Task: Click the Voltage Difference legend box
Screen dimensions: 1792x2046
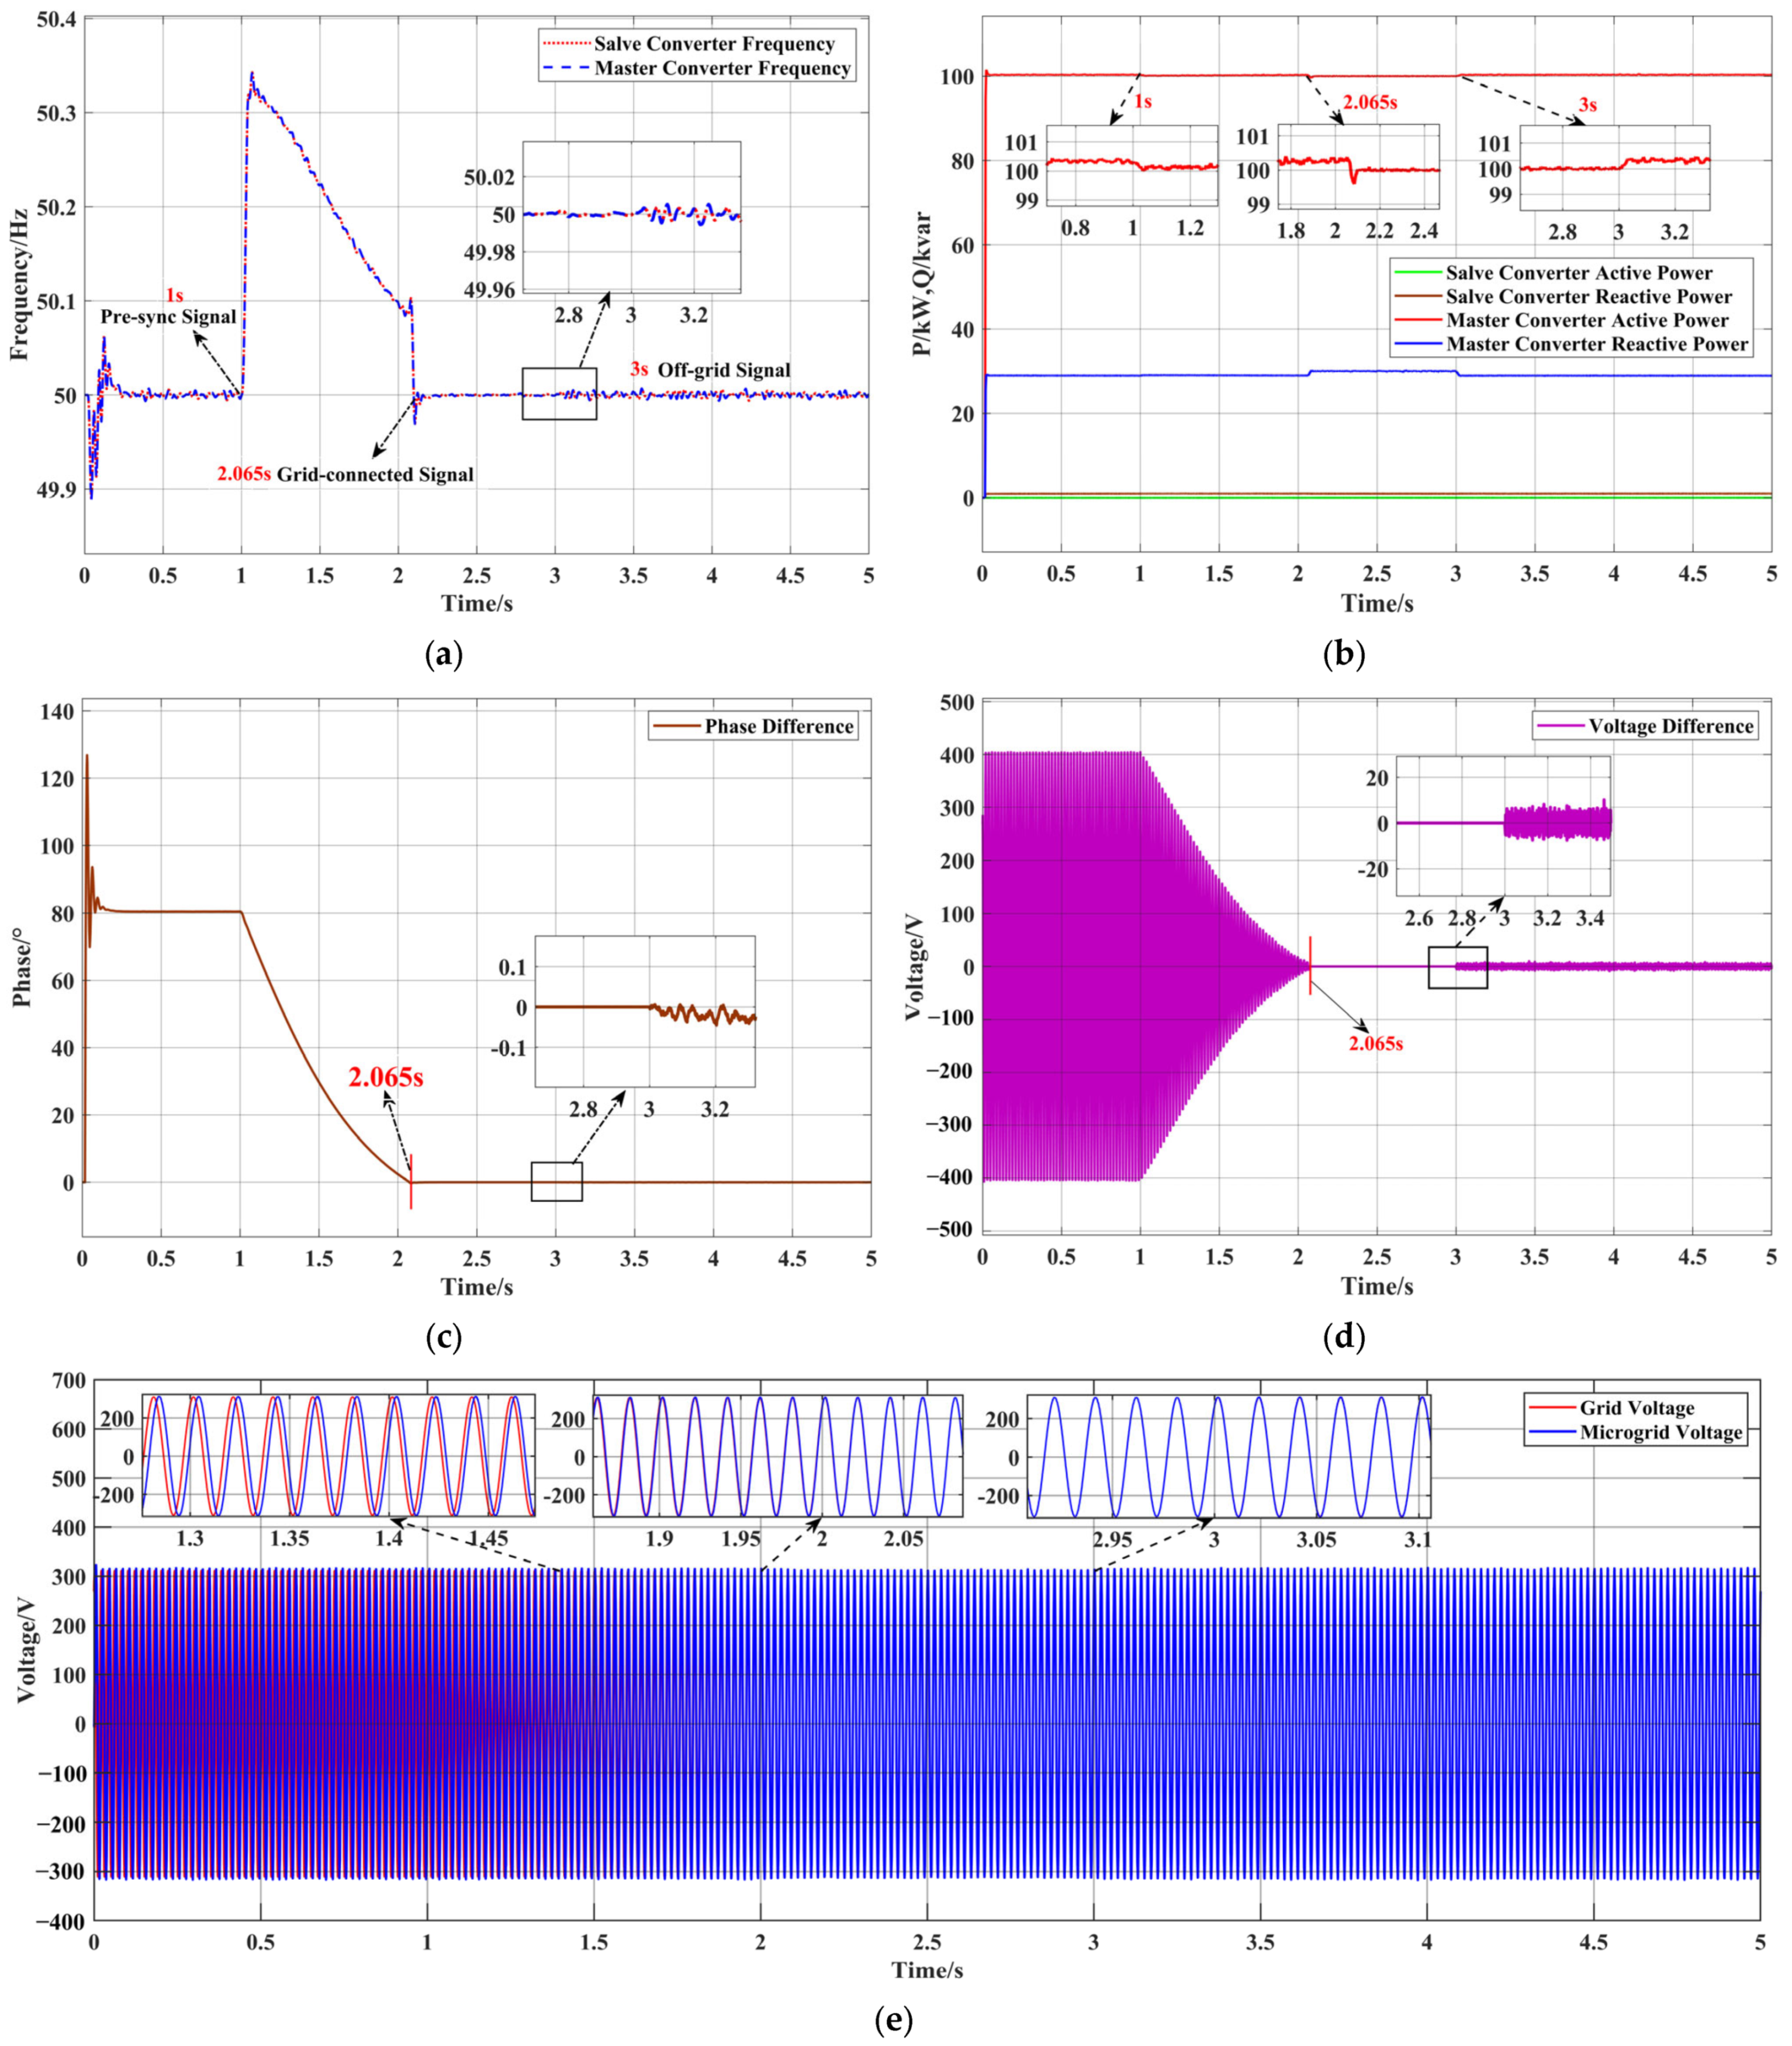Action: [x=1645, y=726]
